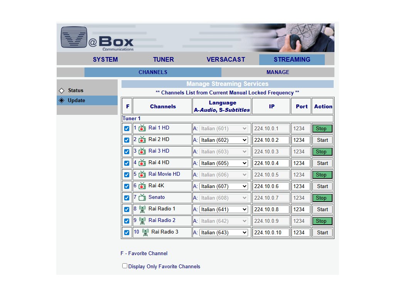Click the IP field 224.10.0.10

point(271,233)
